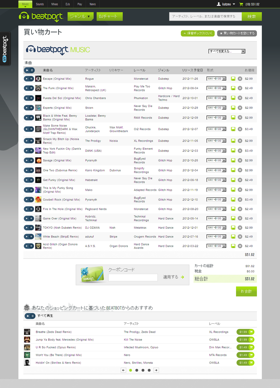Save Savage (Original Mix) to the hold bin
Viewport: 280px width, 388px height.
pyautogui.click(x=233, y=160)
